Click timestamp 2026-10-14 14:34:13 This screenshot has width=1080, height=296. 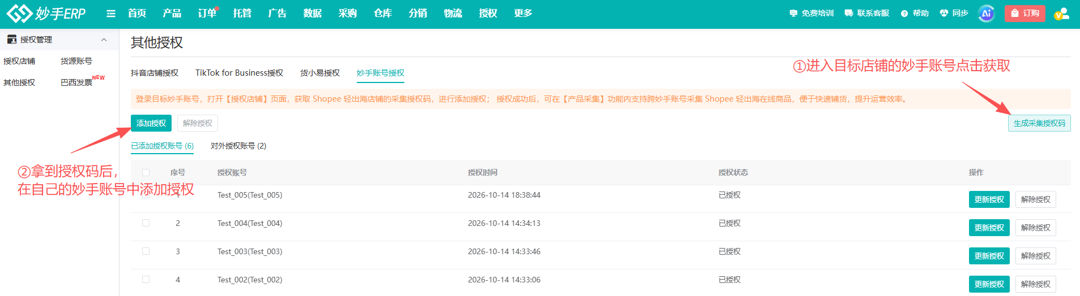click(x=504, y=223)
